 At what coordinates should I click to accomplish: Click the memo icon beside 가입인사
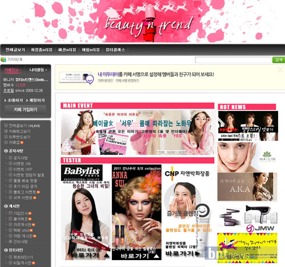point(10,213)
